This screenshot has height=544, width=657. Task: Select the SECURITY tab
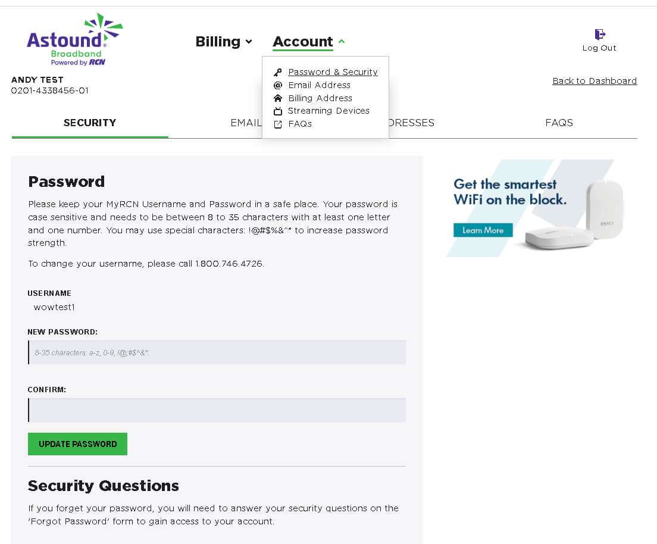90,123
